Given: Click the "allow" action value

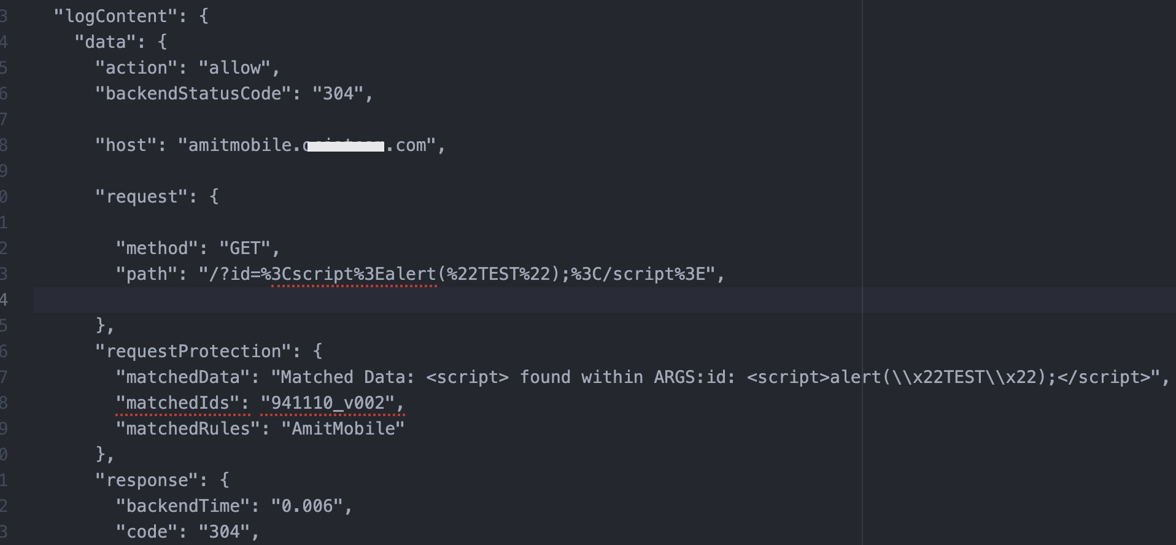Looking at the screenshot, I should click(234, 68).
